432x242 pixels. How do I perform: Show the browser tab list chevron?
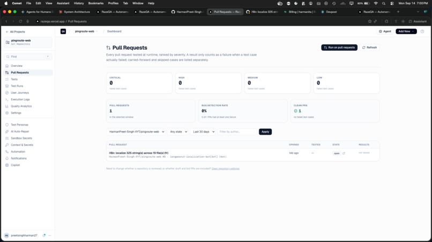pyautogui.click(x=418, y=12)
